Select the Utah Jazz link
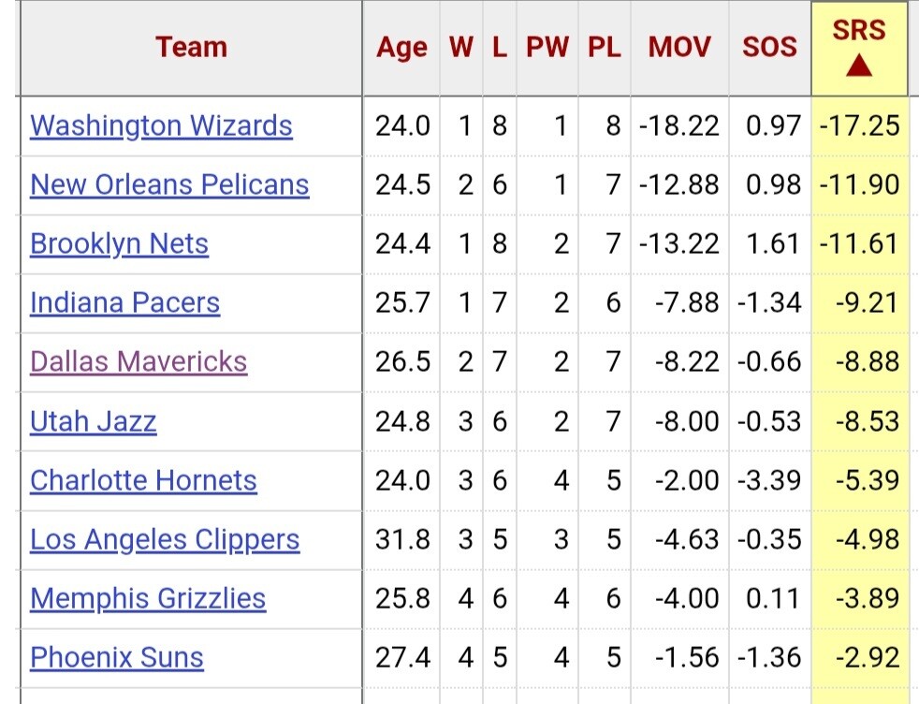Screen dimensions: 919x704 pos(94,421)
